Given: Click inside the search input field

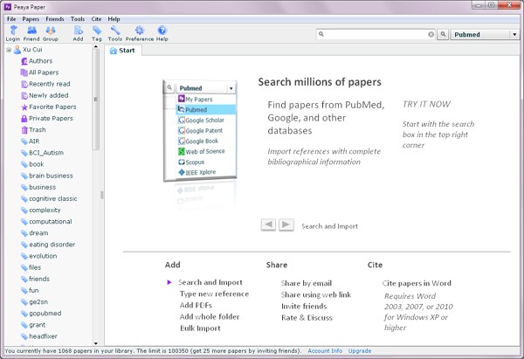Looking at the screenshot, I should click(376, 34).
